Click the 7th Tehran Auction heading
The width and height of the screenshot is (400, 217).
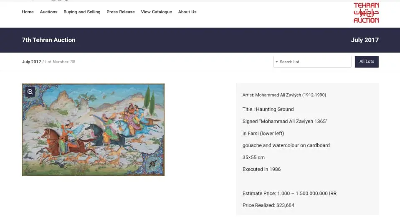click(48, 40)
